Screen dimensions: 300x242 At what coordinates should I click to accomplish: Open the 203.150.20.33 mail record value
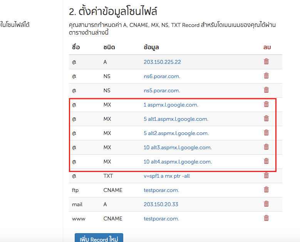tap(161, 204)
